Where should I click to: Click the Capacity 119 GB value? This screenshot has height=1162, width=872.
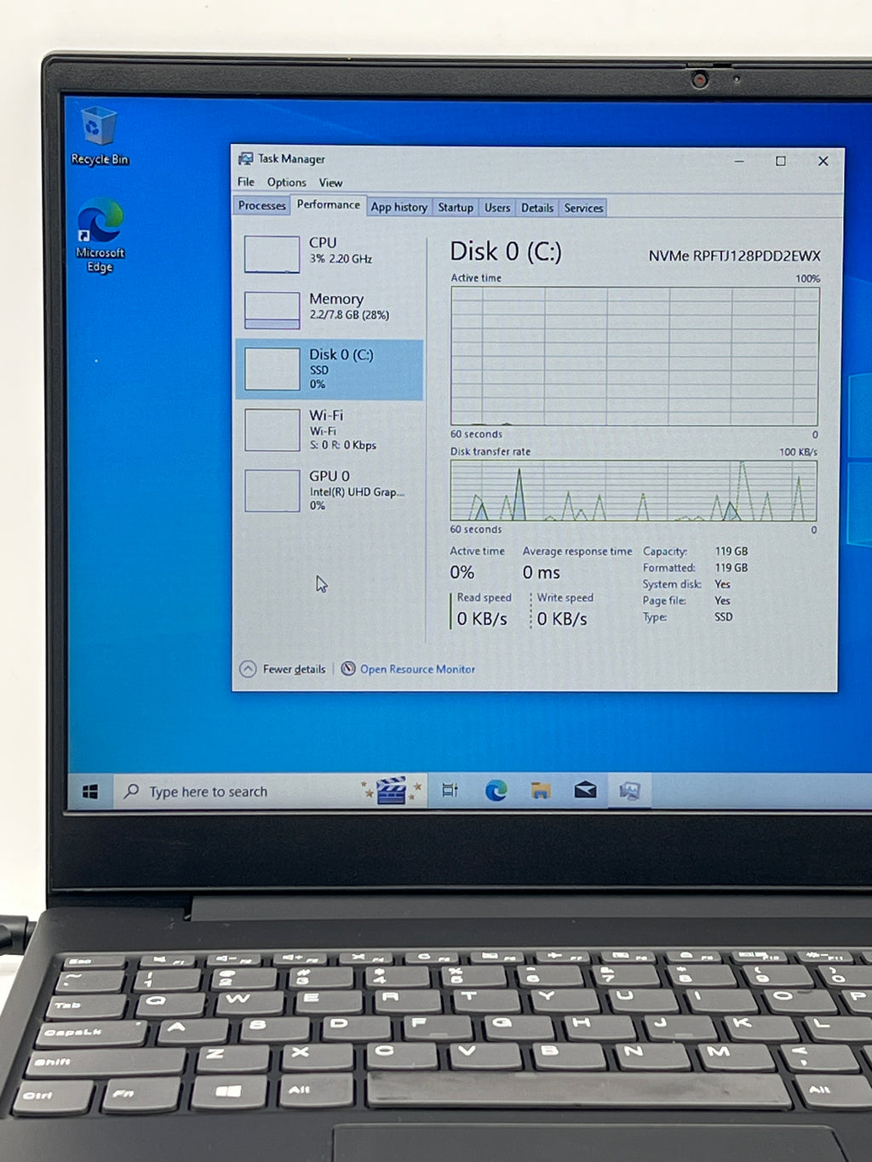click(731, 551)
